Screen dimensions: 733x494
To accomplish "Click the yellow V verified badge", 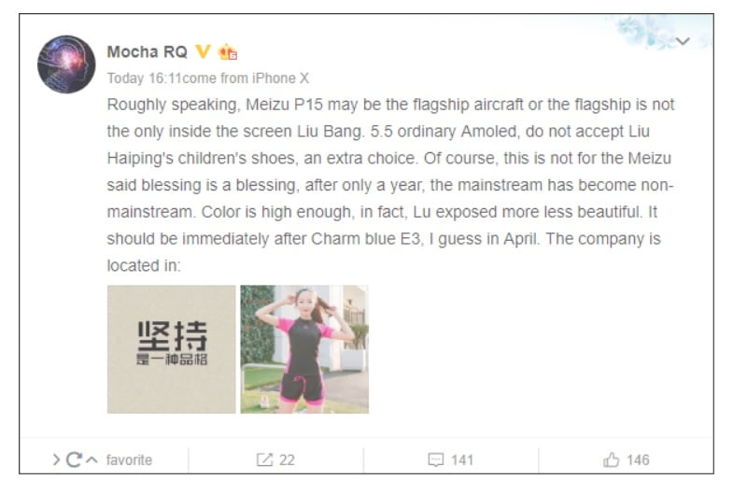I will click(203, 51).
